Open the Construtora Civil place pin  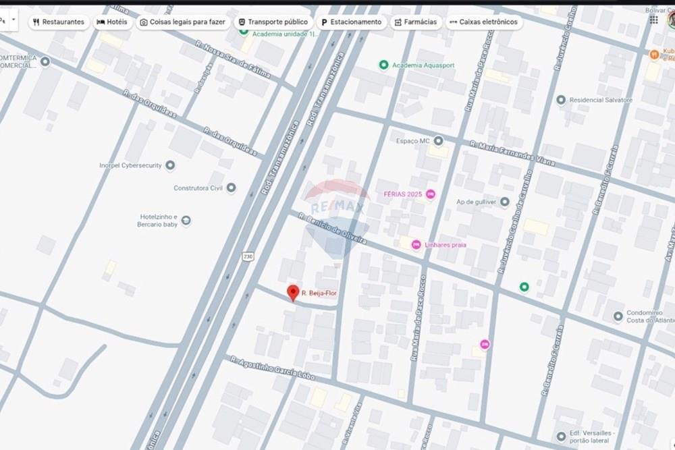click(x=231, y=188)
